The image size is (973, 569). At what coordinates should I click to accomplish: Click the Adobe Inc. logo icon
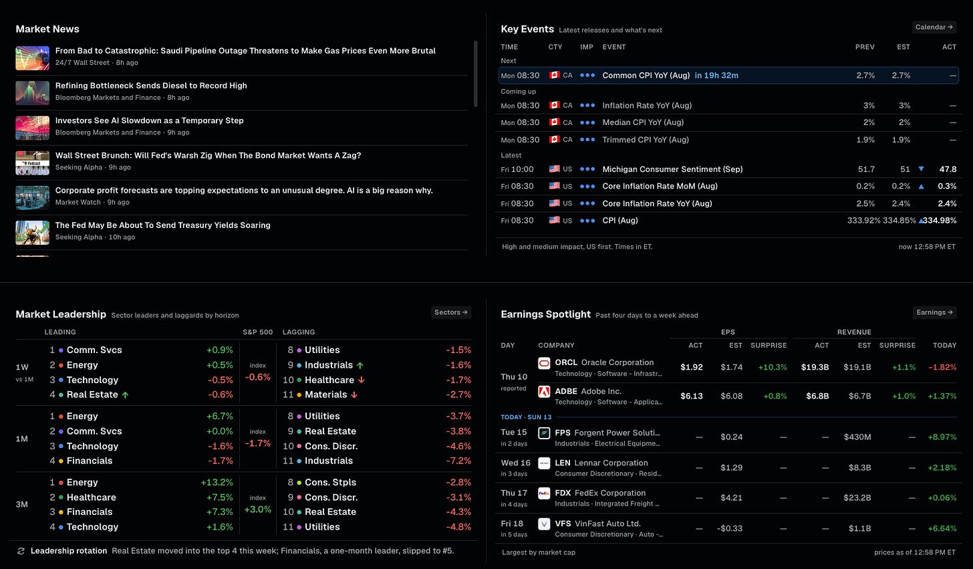point(544,392)
